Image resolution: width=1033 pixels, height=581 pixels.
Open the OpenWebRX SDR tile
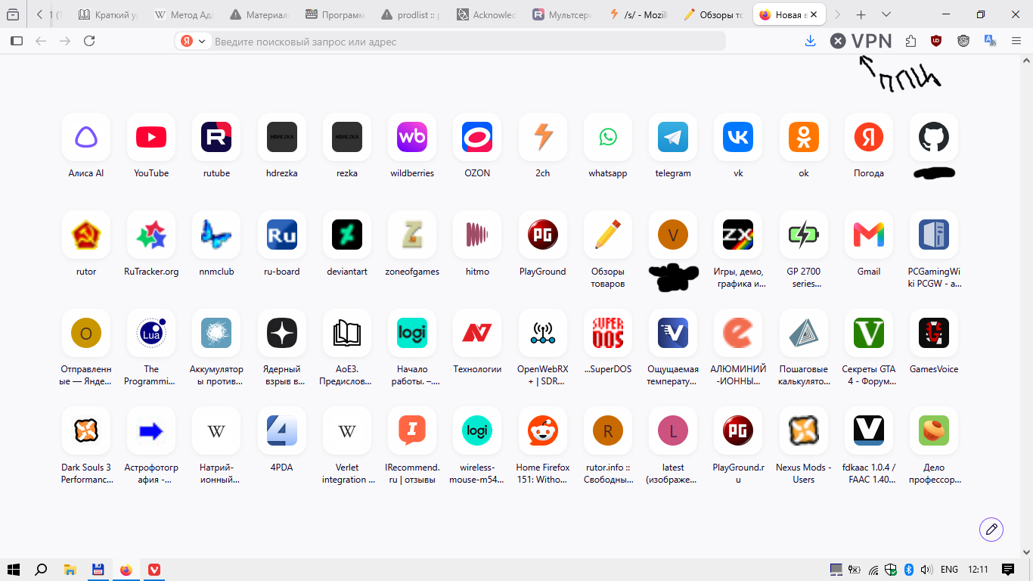(543, 333)
